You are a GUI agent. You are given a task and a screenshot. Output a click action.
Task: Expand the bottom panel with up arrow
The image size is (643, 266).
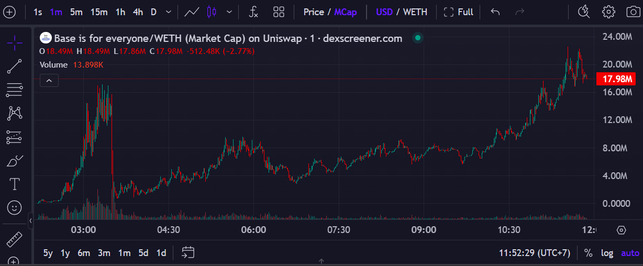point(321,261)
